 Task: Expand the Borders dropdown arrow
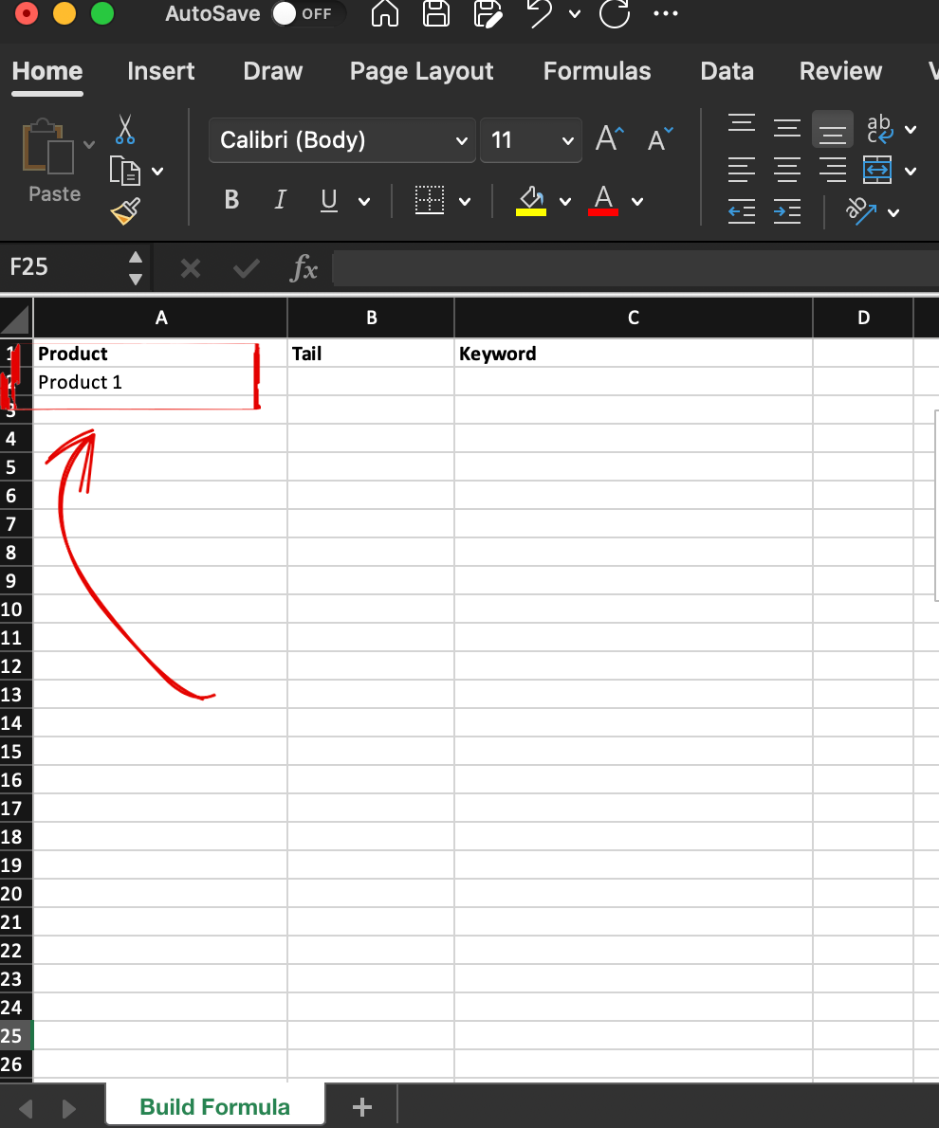[x=465, y=201]
